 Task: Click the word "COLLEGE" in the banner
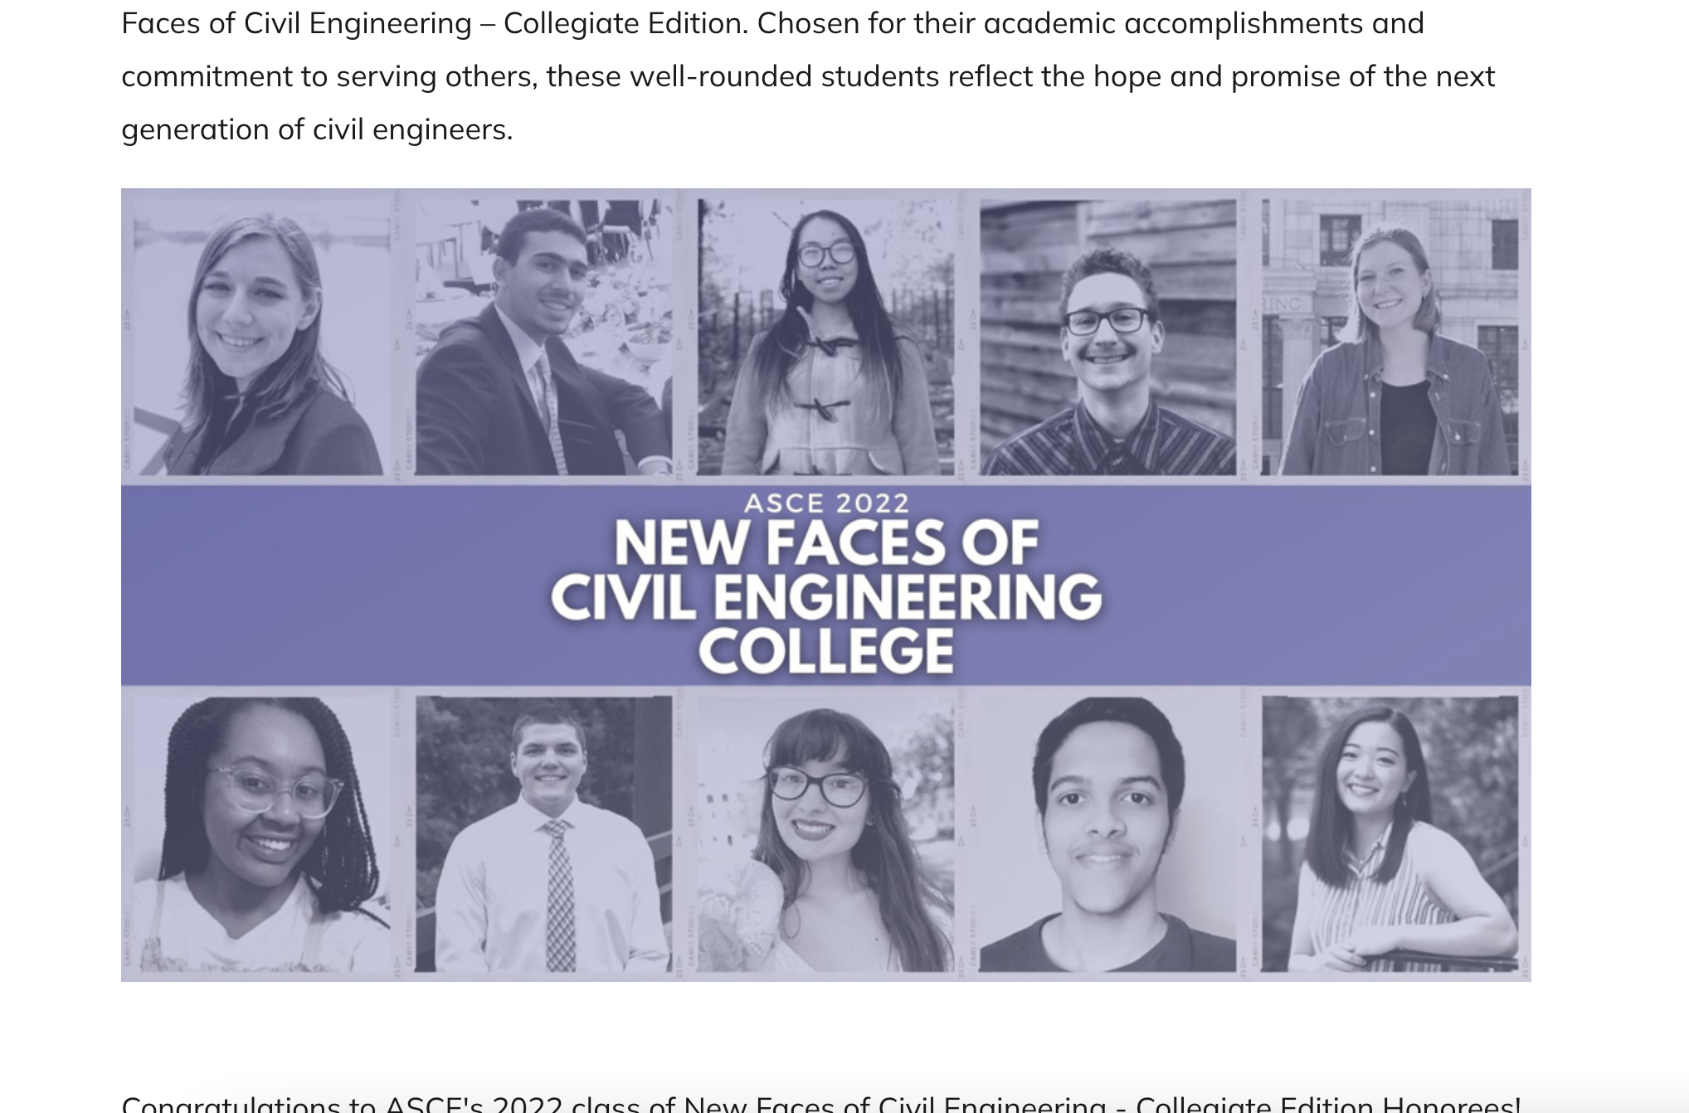825,651
